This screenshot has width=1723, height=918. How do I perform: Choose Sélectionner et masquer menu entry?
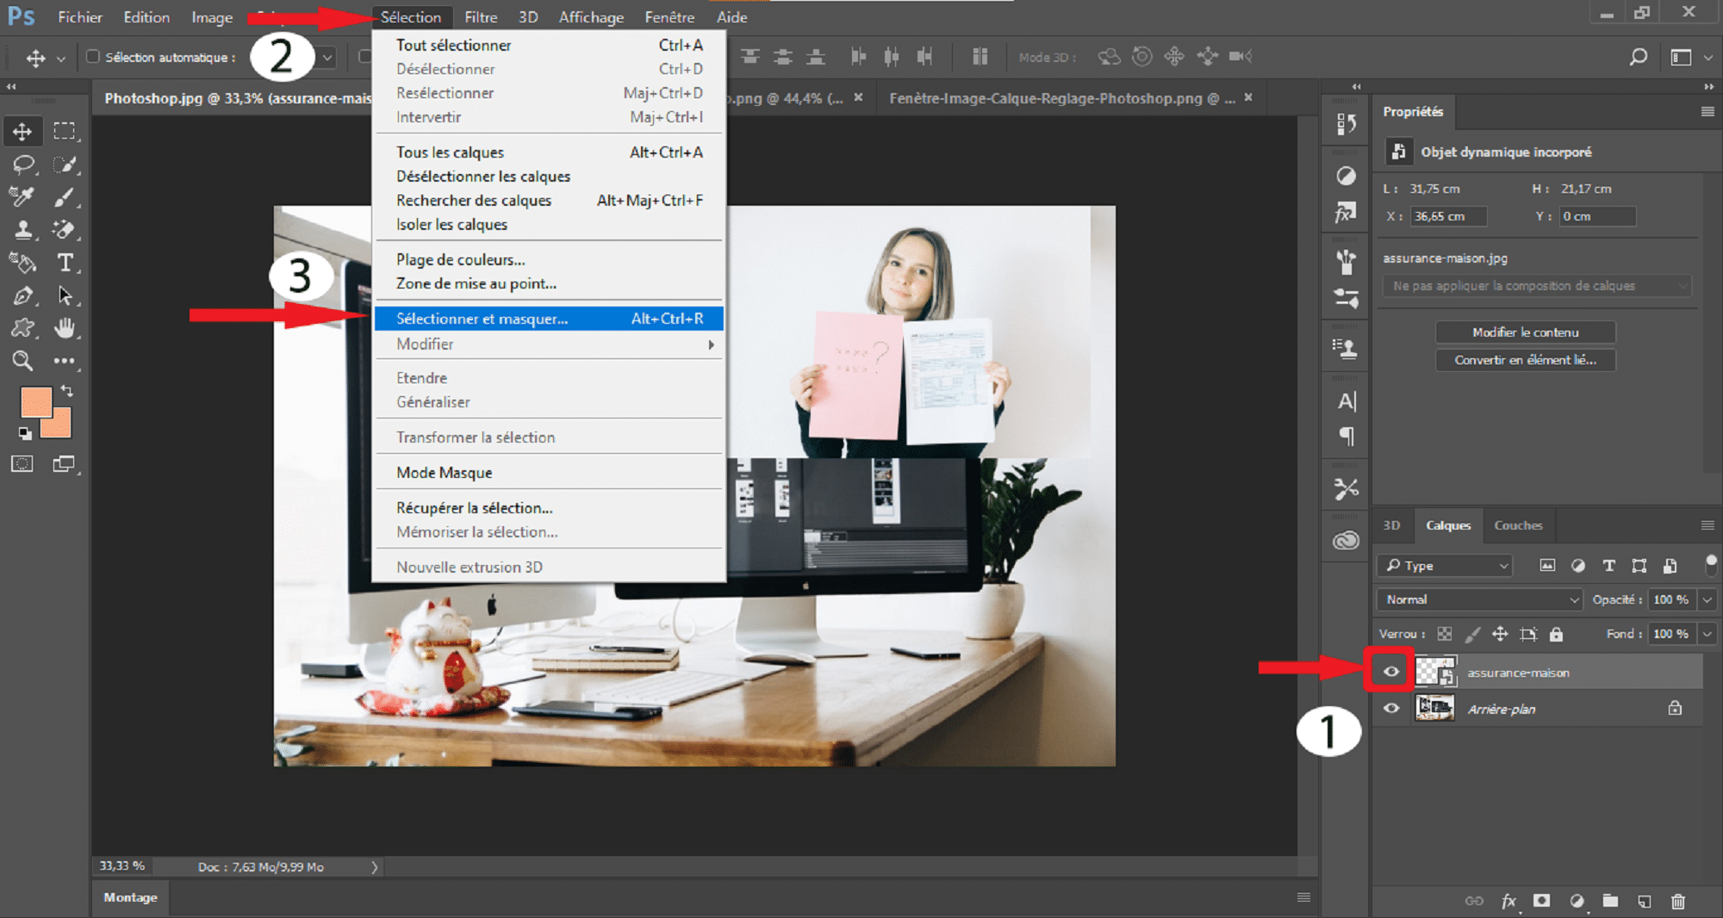click(x=549, y=319)
